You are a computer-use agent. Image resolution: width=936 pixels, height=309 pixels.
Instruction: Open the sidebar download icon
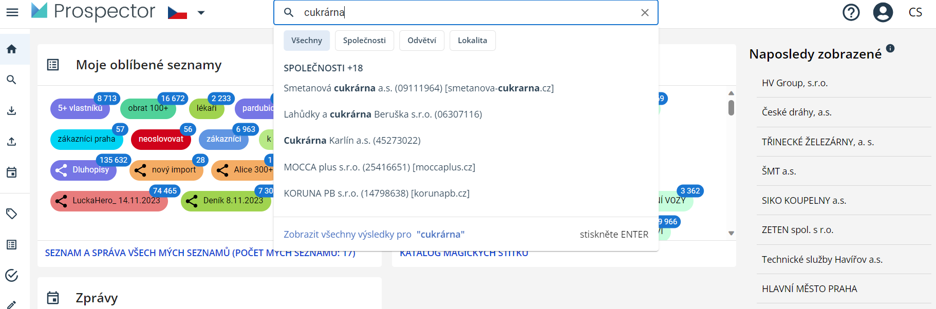coord(12,111)
